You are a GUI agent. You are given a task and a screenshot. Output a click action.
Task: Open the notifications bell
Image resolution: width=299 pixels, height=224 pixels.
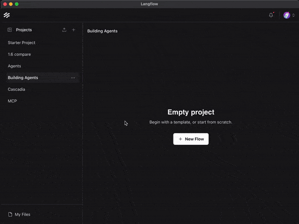(271, 15)
